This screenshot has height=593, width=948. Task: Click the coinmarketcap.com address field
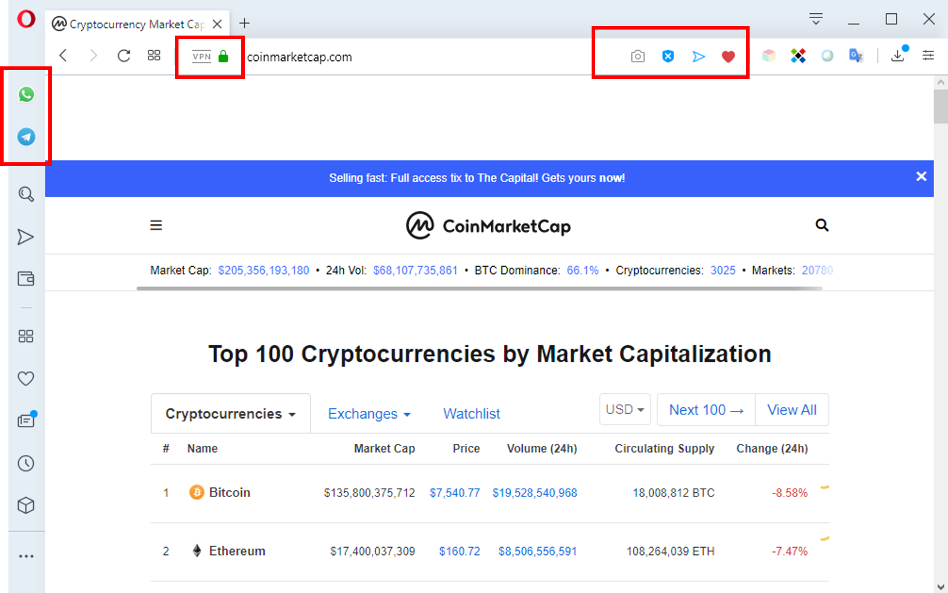point(300,57)
